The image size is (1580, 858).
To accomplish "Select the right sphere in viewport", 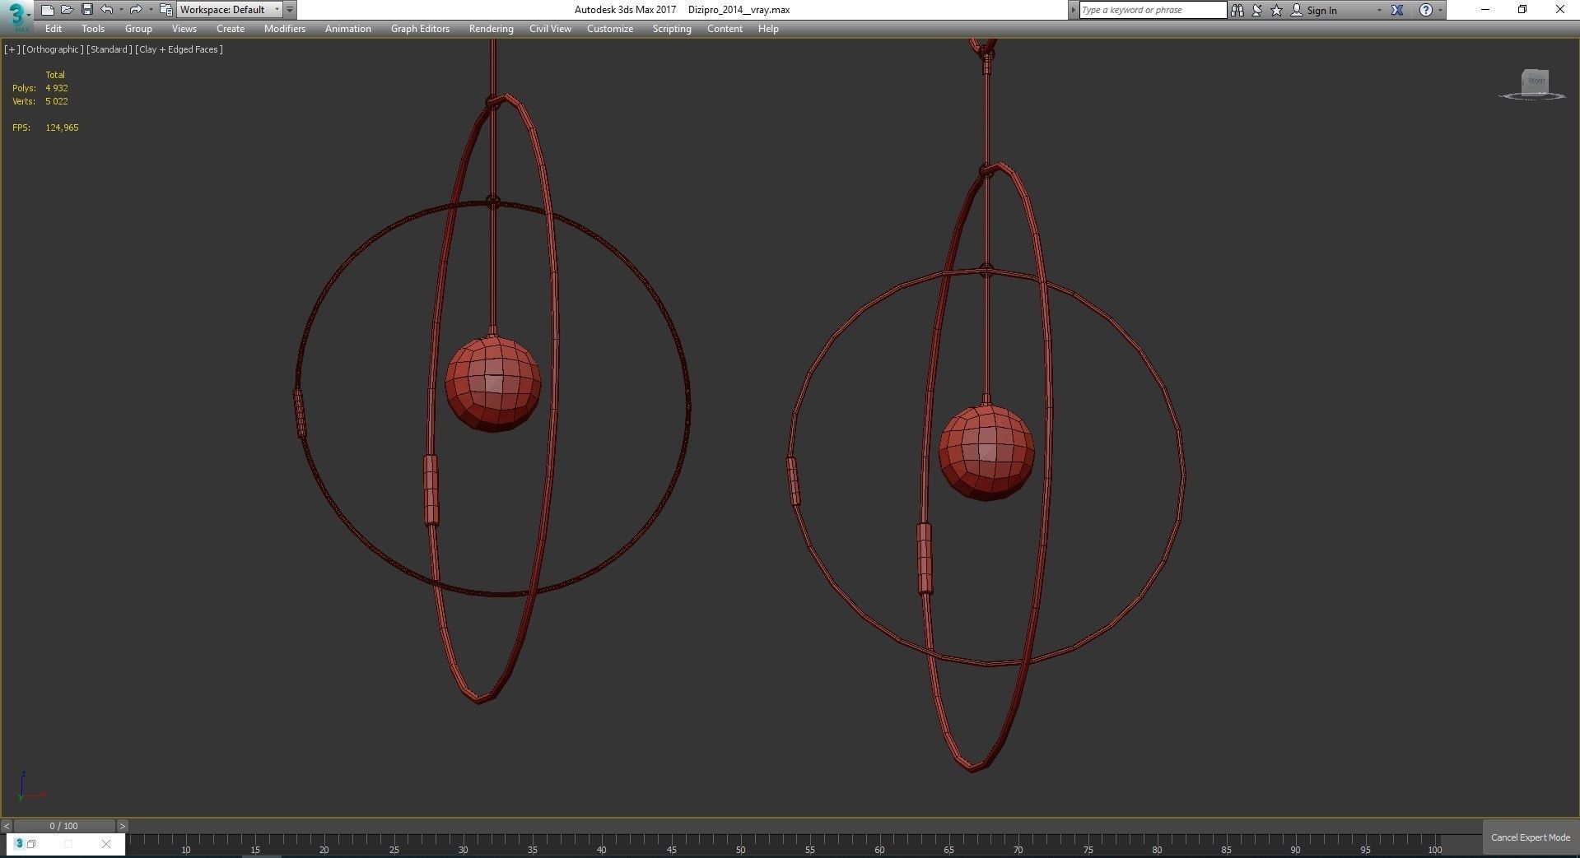I will tap(986, 452).
